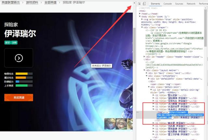Click the orange 购买英雄 button
This screenshot has width=208, height=140.
click(19, 98)
